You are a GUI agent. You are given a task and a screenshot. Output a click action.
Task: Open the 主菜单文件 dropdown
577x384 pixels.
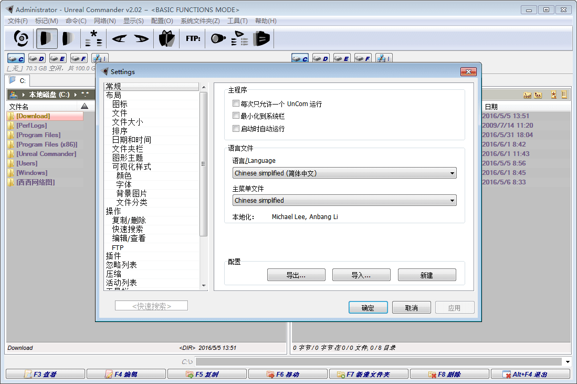344,200
